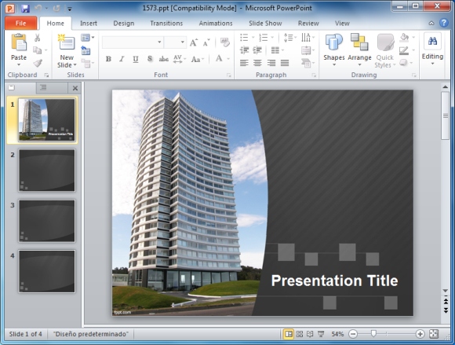Image resolution: width=455 pixels, height=345 pixels.
Task: Open Line Spacing dropdown
Action: tap(289, 38)
